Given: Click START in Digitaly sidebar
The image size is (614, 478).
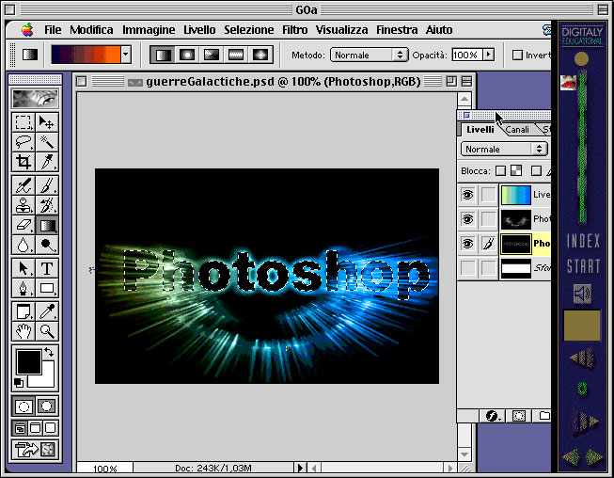Looking at the screenshot, I should (x=583, y=266).
